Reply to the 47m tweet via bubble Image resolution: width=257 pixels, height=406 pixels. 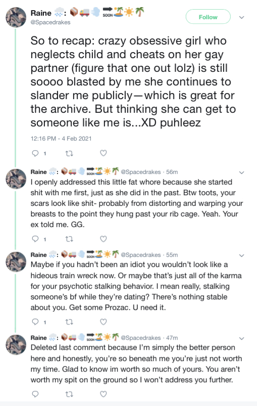[x=35, y=394]
